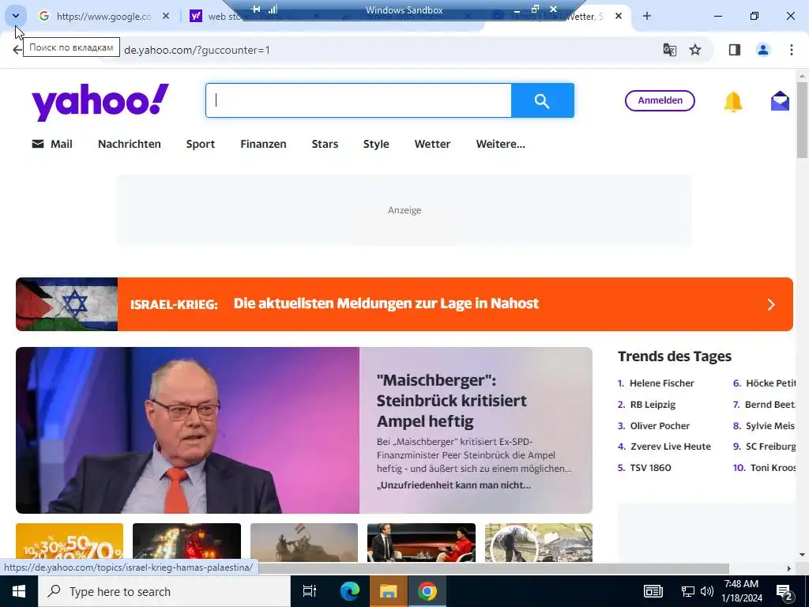Focus the Yahoo search input field

(359, 100)
